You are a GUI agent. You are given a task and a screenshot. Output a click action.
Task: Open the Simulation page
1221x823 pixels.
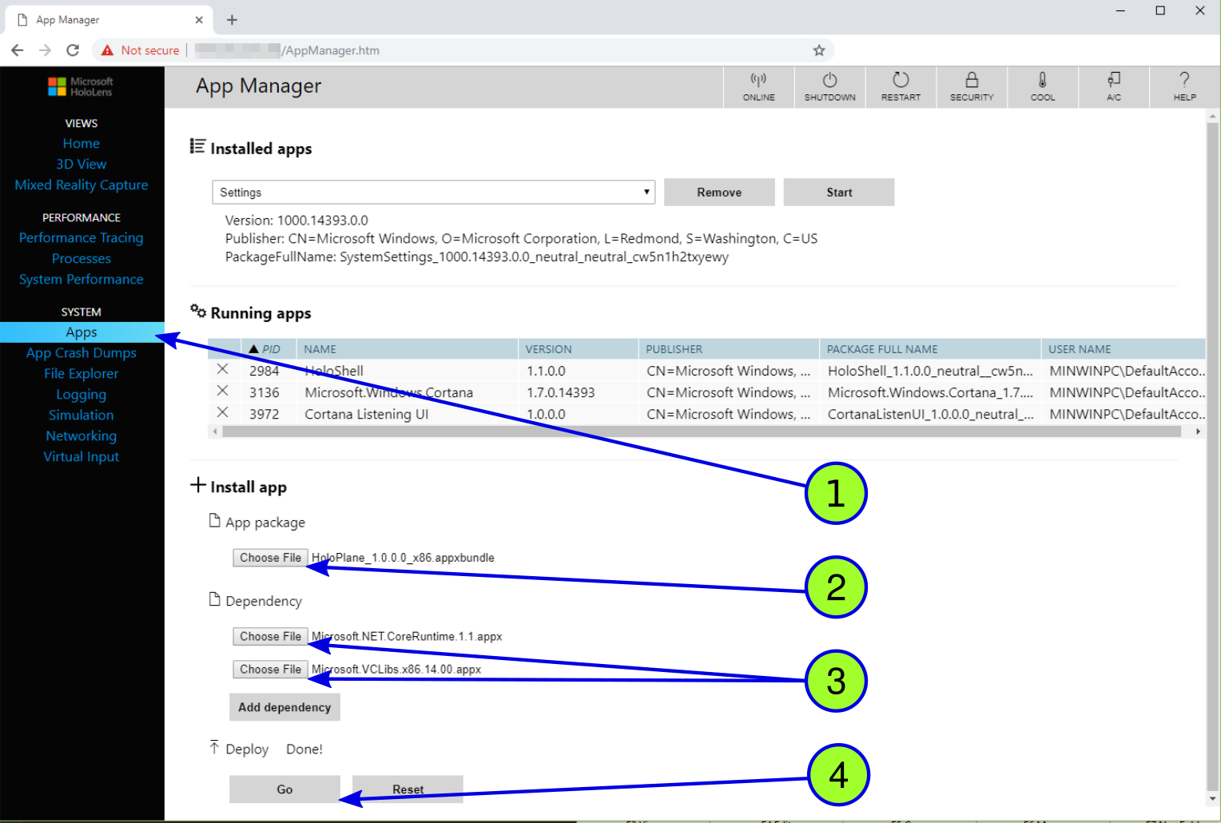pos(82,415)
